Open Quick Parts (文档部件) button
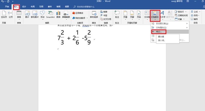205x111 pixels. click(155, 15)
